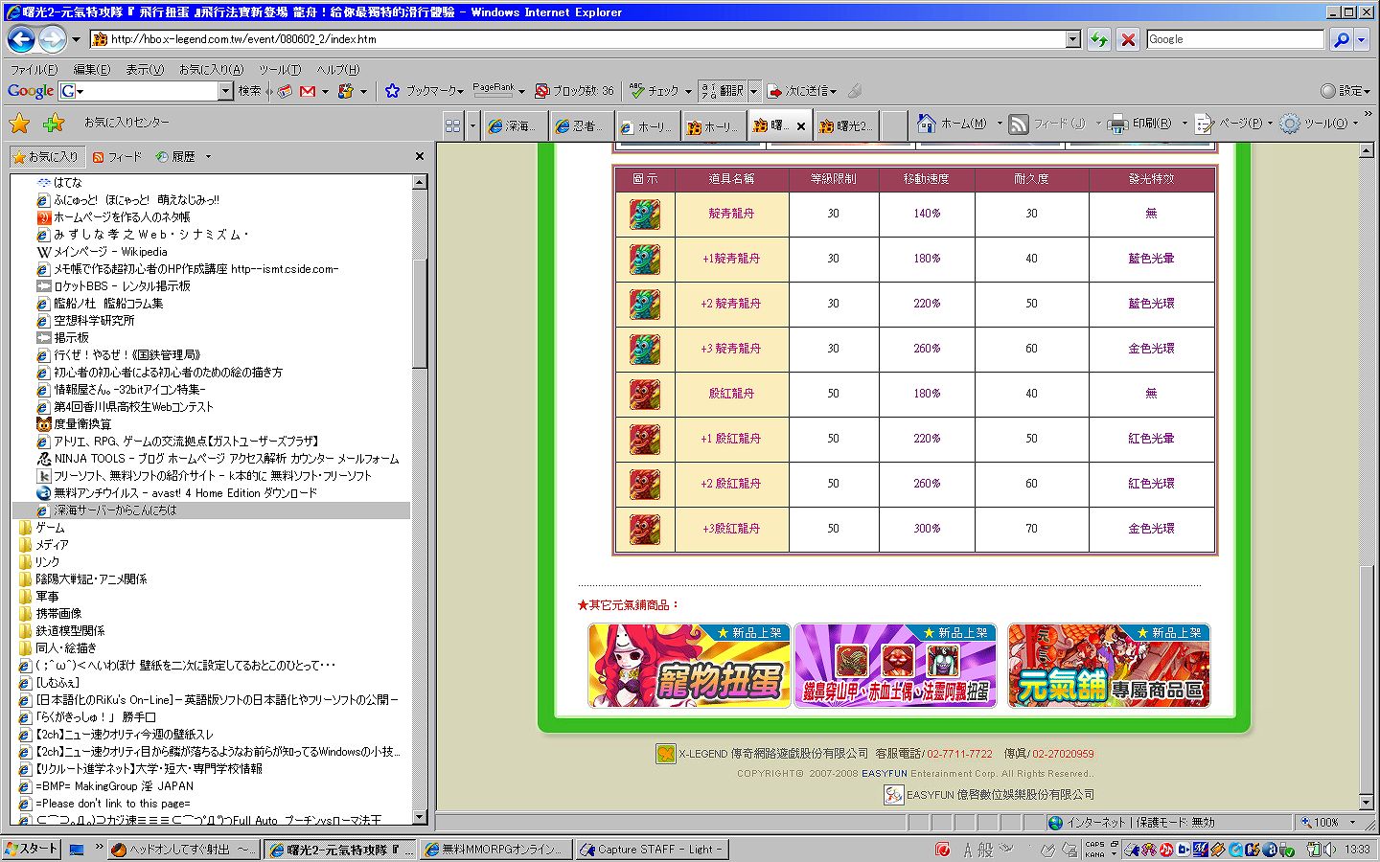Click the Send To button on Google toolbar
This screenshot has height=862, width=1380.
pyautogui.click(x=801, y=91)
